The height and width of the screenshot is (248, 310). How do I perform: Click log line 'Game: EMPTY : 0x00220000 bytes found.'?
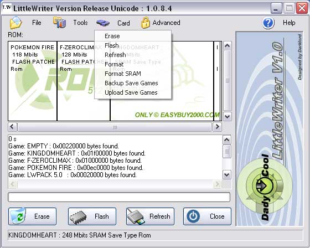[x=64, y=146]
